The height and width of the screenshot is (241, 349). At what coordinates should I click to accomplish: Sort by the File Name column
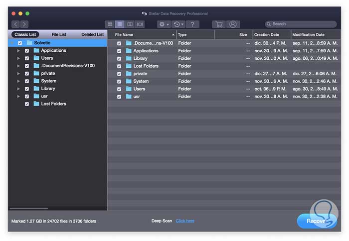142,35
